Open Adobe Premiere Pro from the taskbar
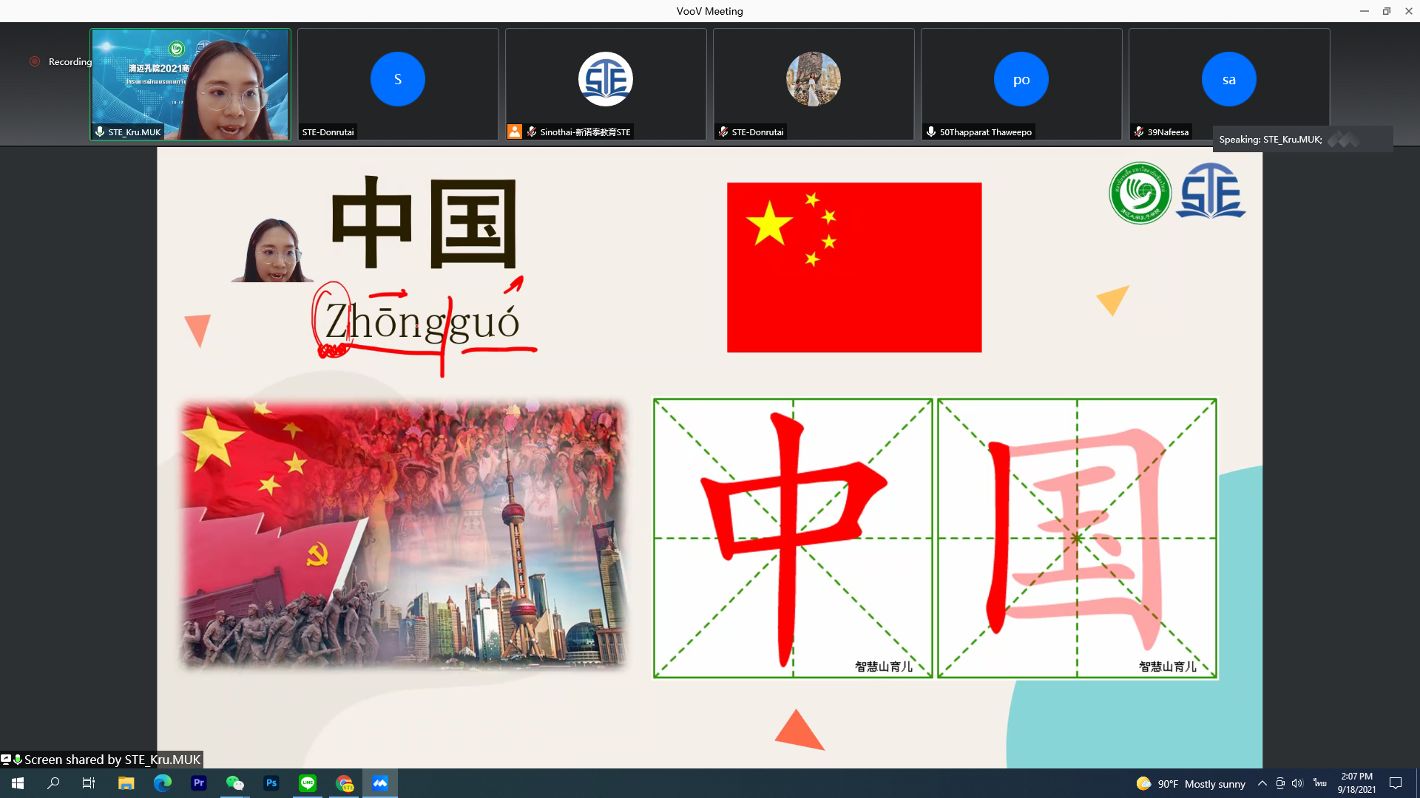Viewport: 1420px width, 798px height. [x=198, y=783]
